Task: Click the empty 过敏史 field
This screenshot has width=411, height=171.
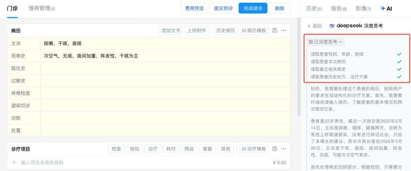Action: click(165, 81)
